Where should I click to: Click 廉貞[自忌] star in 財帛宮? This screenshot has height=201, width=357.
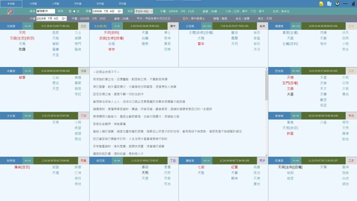pos(21,167)
